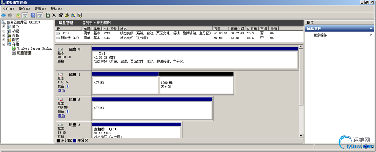The width and height of the screenshot is (376, 152).
Task: Open the 帮助(H) menu
Action: pyautogui.click(x=56, y=9)
